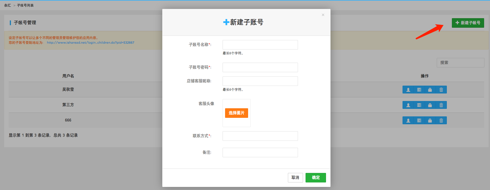Delete the 第三方 sub-account with trash icon

coord(441,105)
